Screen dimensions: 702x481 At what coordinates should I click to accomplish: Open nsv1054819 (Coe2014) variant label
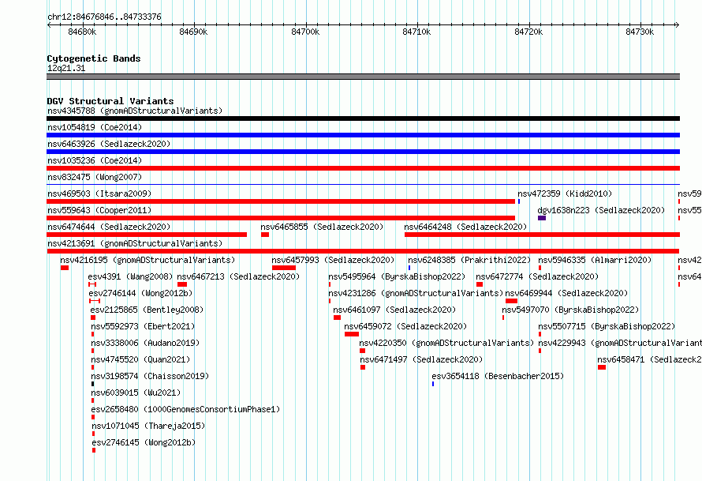tap(95, 127)
